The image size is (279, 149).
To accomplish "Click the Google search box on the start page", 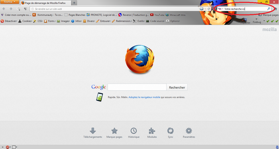I will click(x=137, y=87).
